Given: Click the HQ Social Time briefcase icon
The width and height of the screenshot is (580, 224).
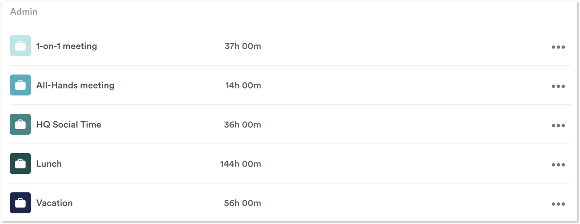Looking at the screenshot, I should 20,124.
